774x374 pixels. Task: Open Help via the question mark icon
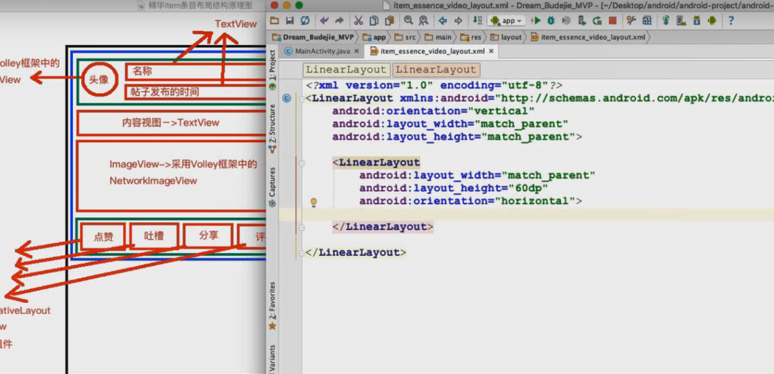click(x=731, y=21)
